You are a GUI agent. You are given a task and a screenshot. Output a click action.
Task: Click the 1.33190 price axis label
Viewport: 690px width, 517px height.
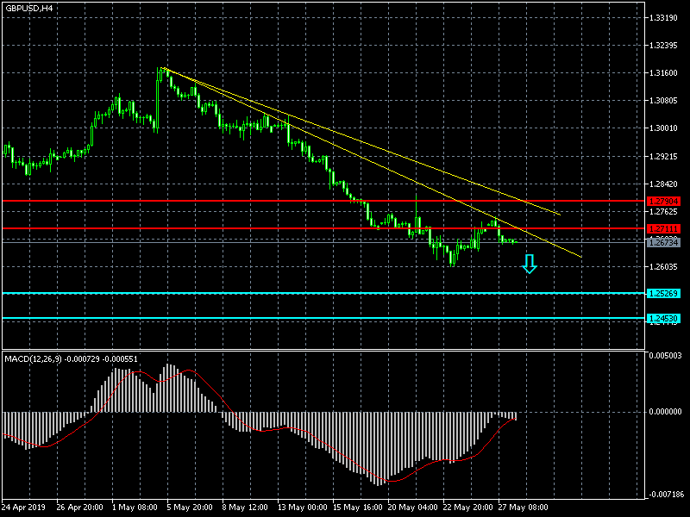tap(663, 18)
